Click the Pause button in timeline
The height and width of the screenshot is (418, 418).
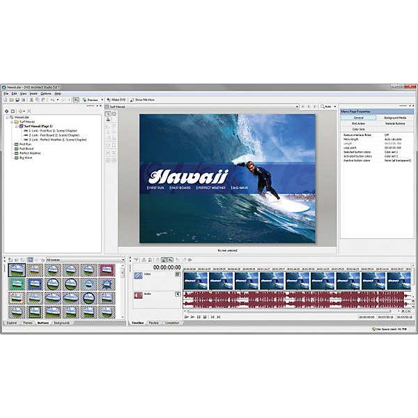[x=199, y=317]
